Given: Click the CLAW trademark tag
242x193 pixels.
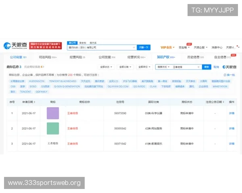Looking at the screenshot, I should 153,86.
